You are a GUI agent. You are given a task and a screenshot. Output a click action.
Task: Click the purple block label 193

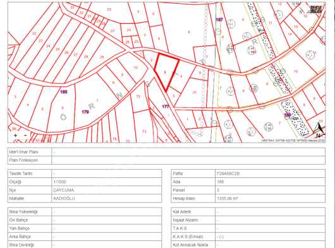[x=64, y=92]
